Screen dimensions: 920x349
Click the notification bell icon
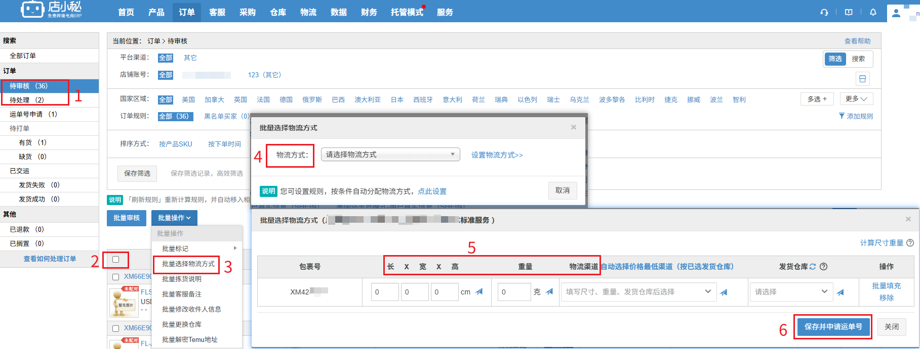873,13
